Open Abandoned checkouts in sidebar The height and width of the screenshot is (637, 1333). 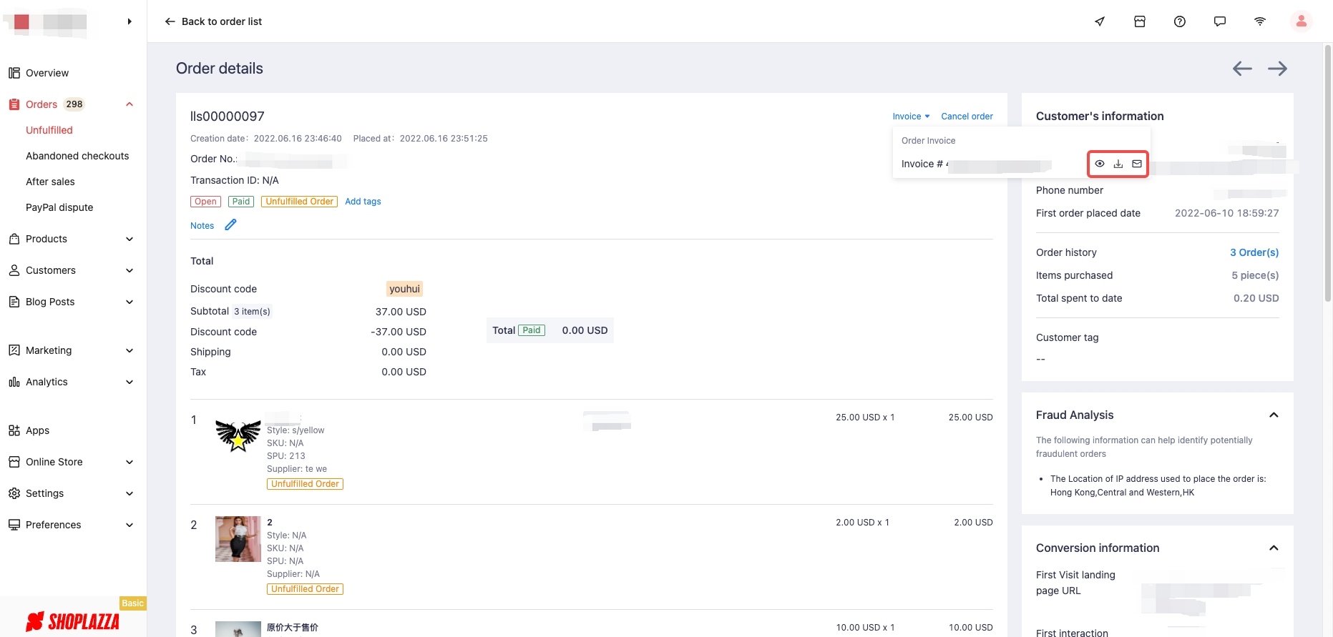77,156
